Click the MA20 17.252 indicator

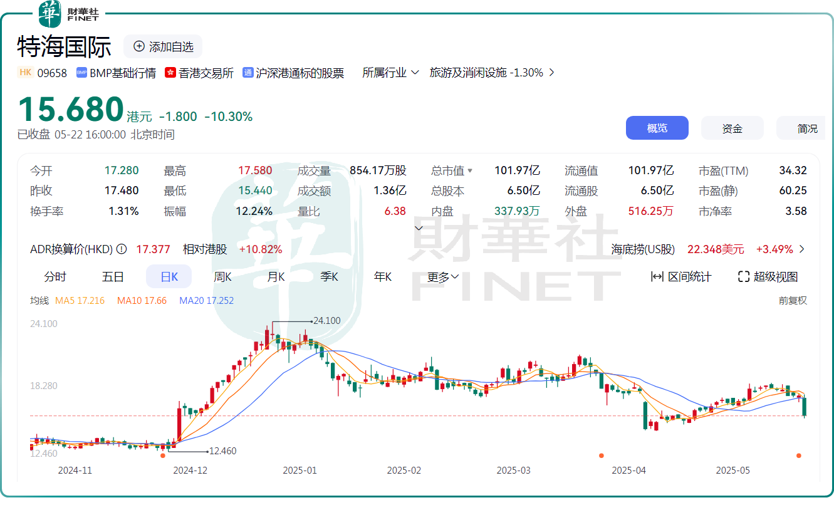pos(206,301)
